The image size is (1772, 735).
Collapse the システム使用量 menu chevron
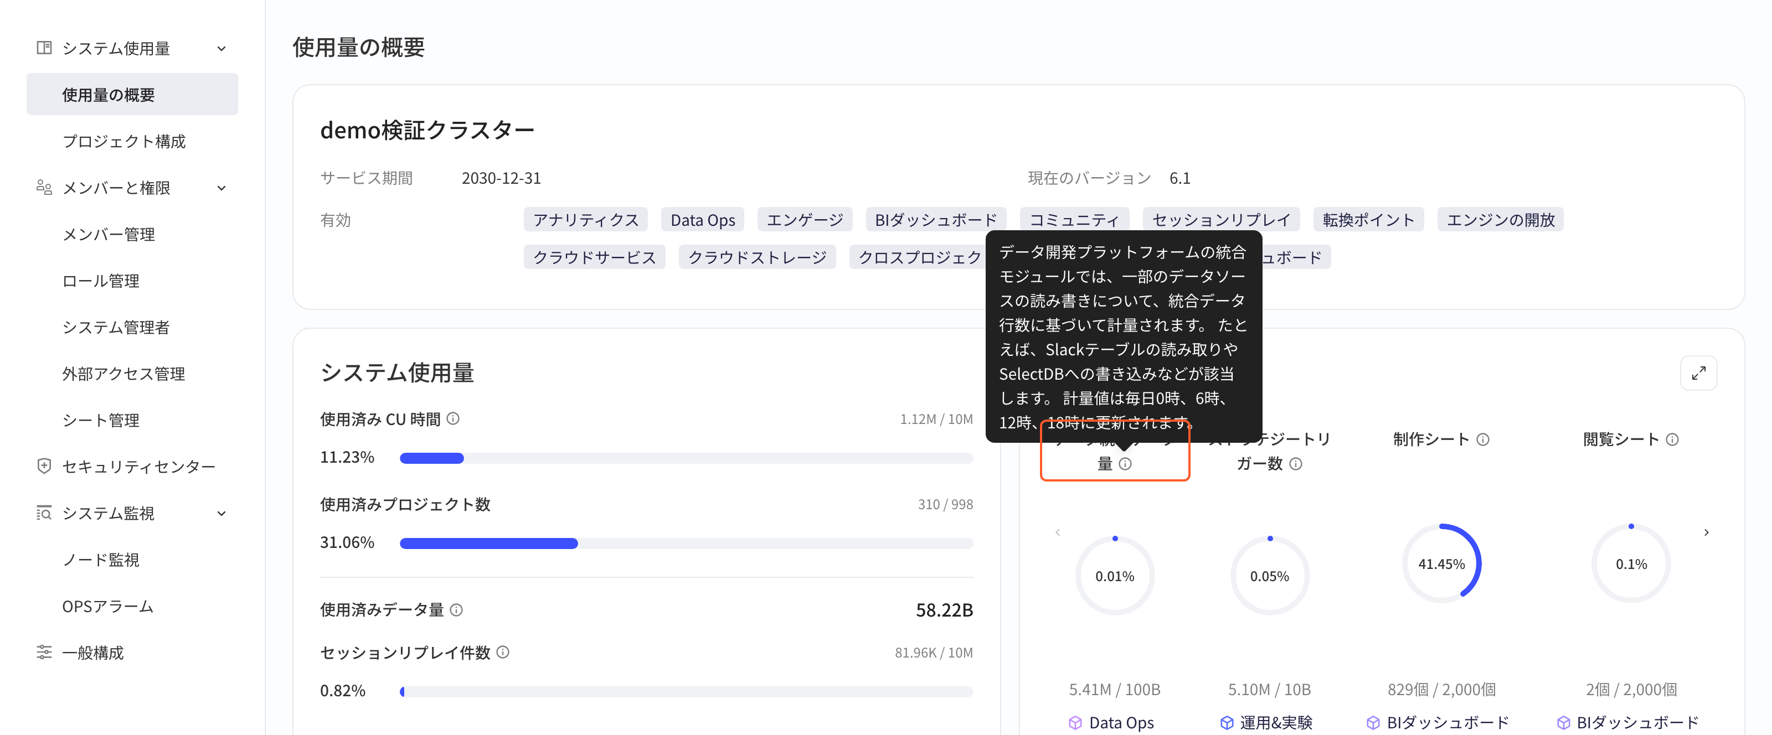coord(221,48)
